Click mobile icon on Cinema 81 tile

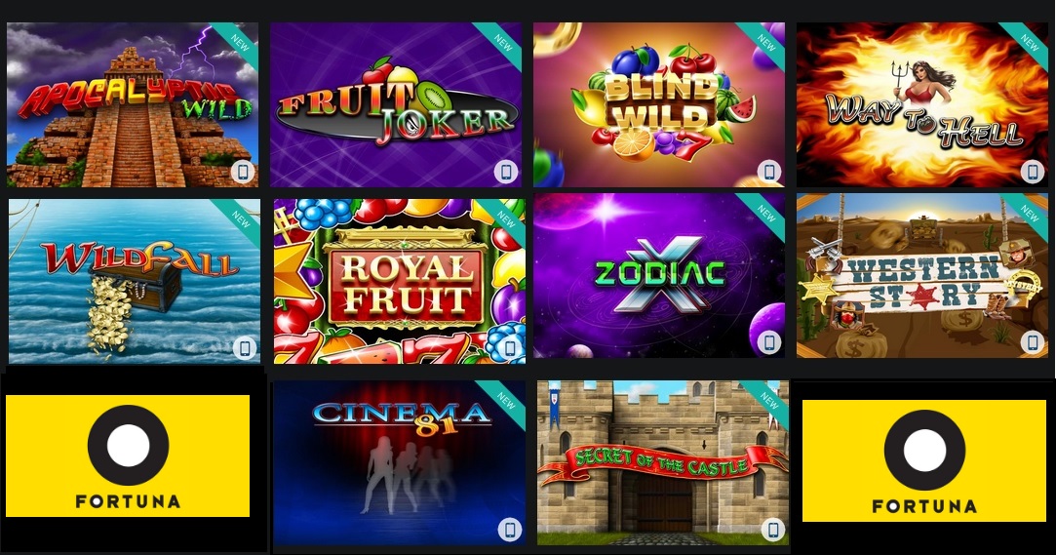coord(510,530)
